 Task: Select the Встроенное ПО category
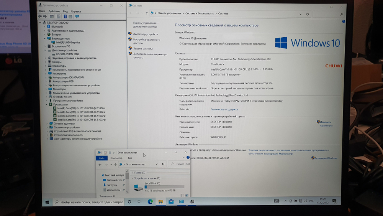61,46
